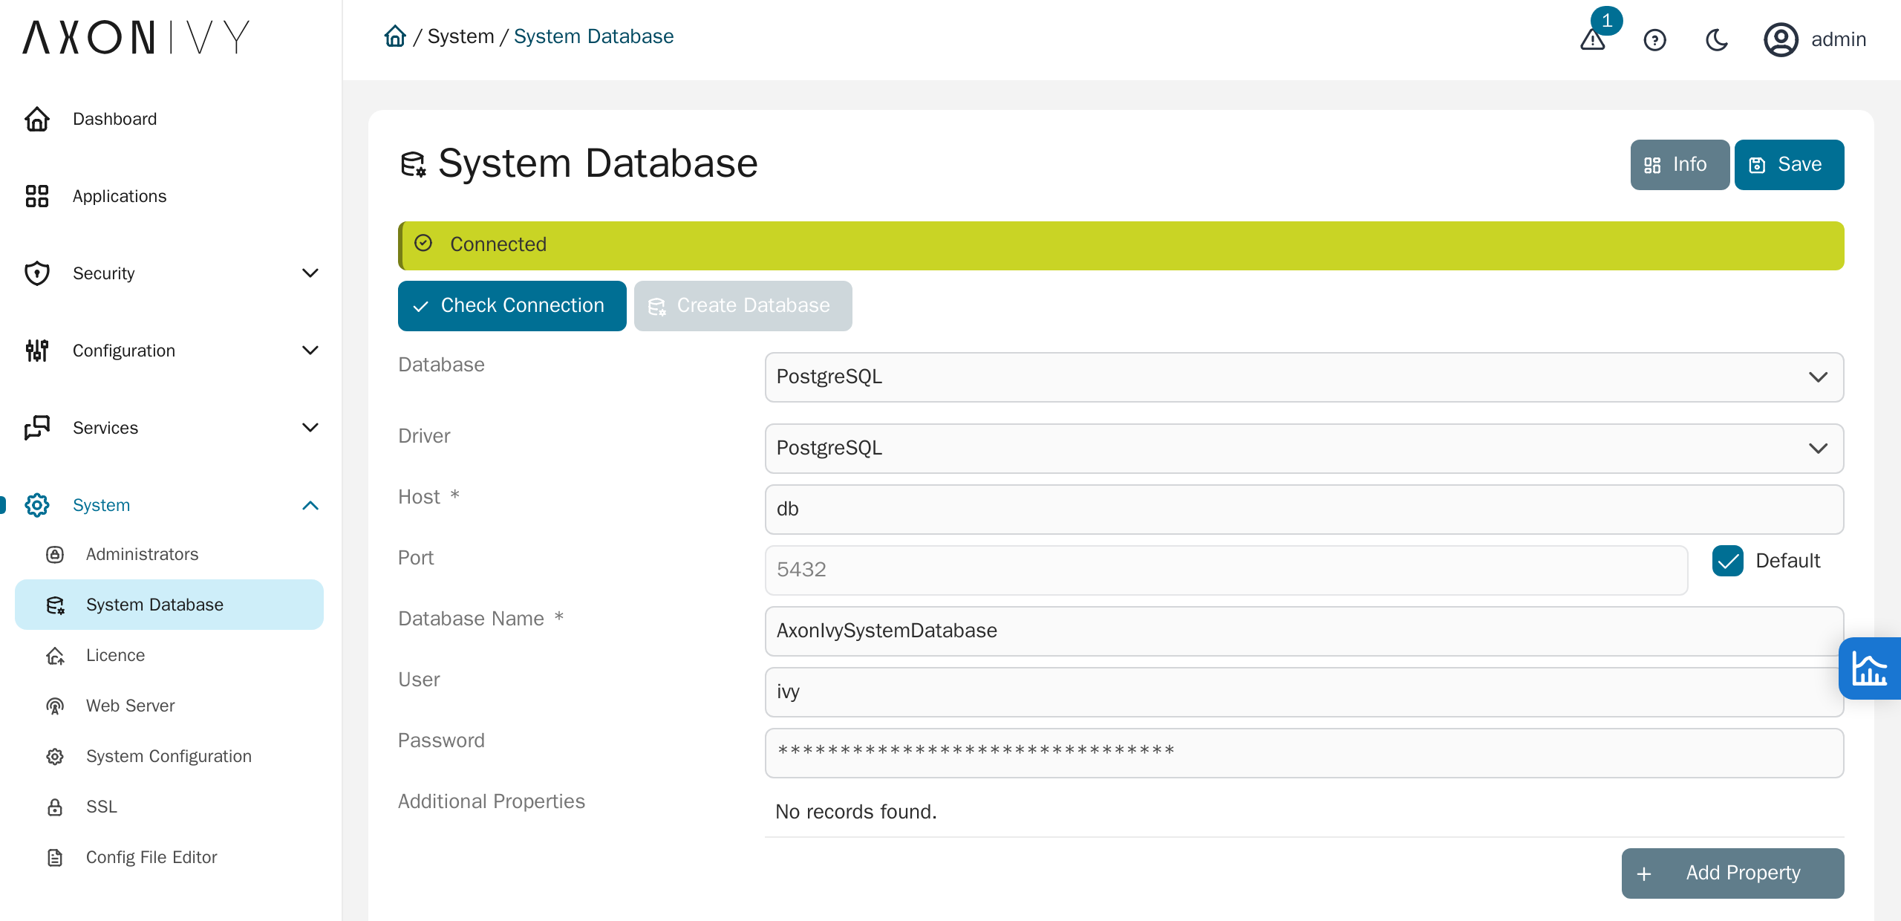Viewport: 1901px width, 921px height.
Task: Open the floating monitoring chart widget
Action: [x=1870, y=668]
